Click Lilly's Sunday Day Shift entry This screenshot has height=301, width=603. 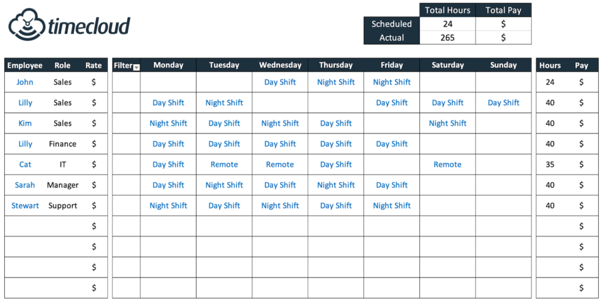click(x=503, y=103)
